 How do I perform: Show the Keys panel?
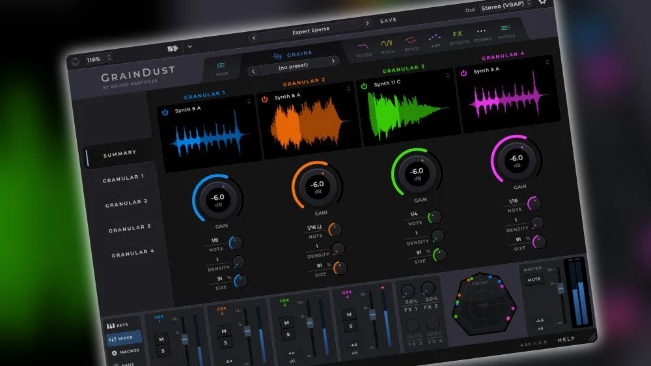(117, 325)
